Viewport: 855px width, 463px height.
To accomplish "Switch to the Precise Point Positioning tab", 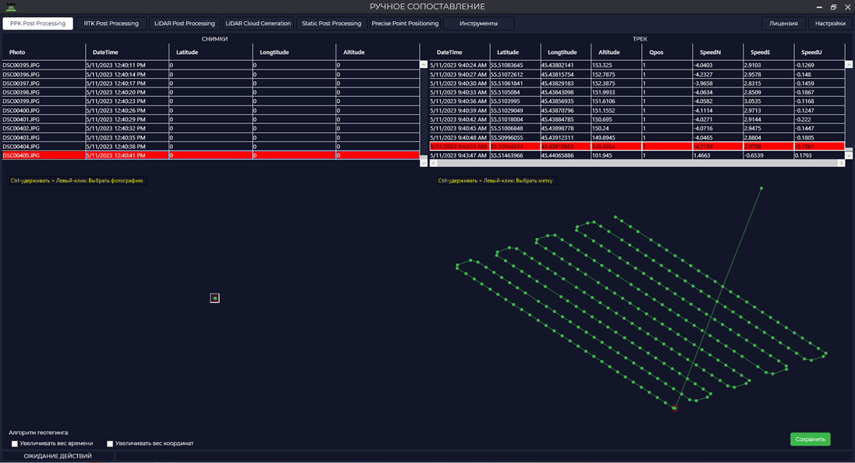I will coord(405,23).
